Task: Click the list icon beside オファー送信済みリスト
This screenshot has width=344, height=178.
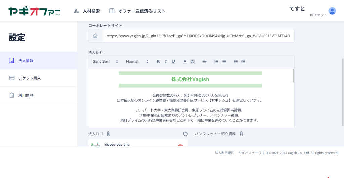Action: pyautogui.click(x=112, y=11)
